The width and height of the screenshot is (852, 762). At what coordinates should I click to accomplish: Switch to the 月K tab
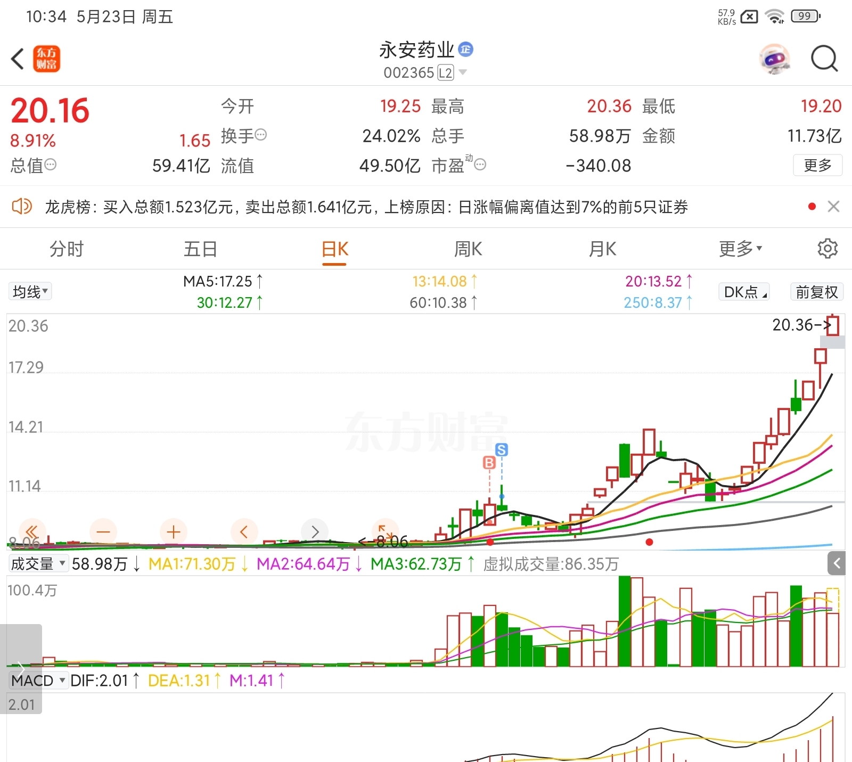point(602,249)
